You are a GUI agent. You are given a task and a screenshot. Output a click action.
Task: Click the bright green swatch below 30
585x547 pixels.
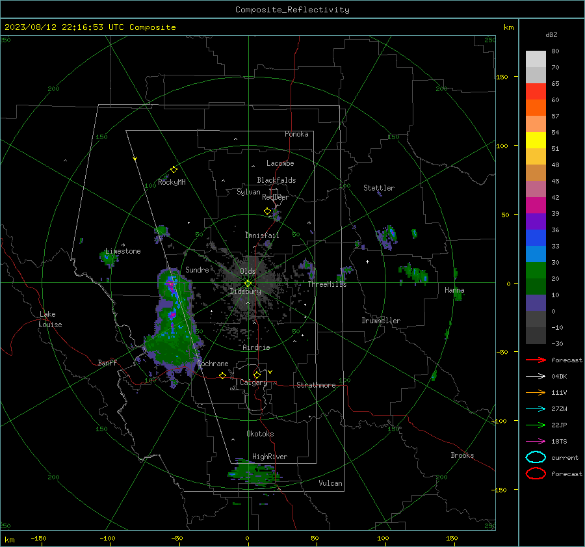coord(536,271)
